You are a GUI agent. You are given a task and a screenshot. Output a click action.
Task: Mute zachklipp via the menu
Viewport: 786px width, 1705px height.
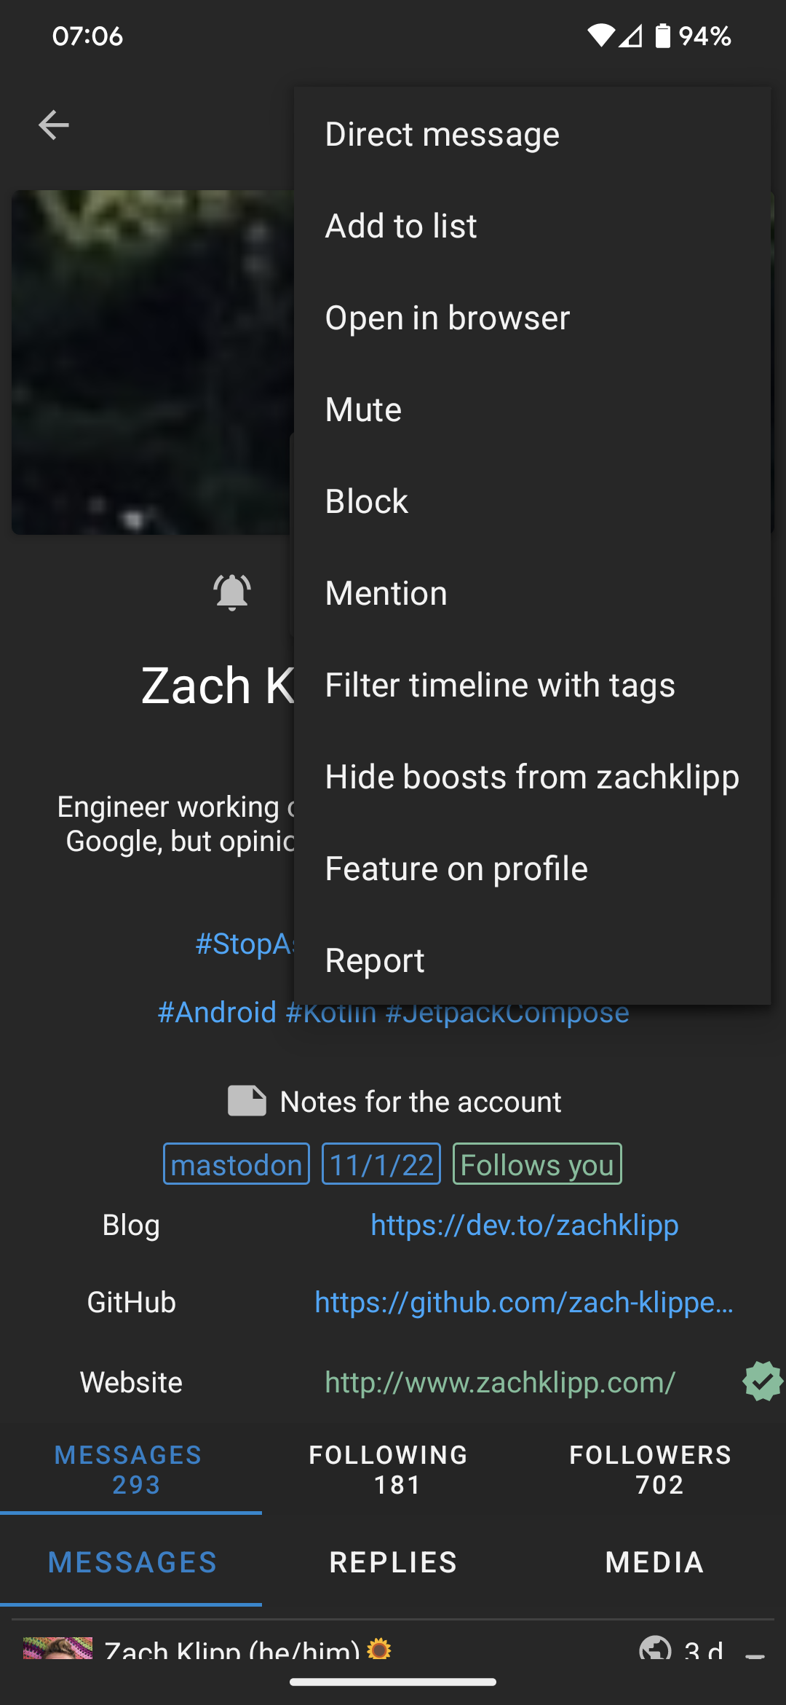tap(362, 409)
